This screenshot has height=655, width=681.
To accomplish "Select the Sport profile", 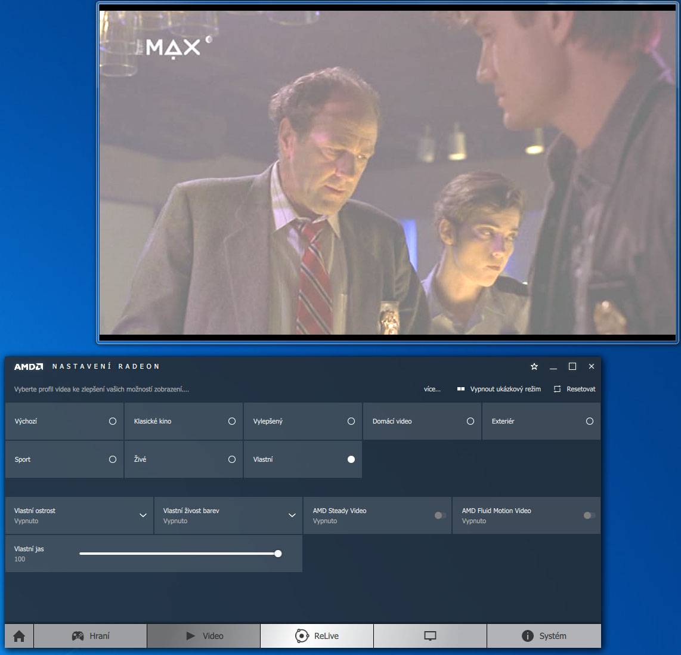I will 64,459.
